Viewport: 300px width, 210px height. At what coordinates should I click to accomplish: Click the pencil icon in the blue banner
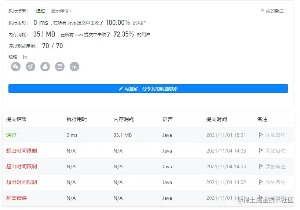tap(121, 89)
